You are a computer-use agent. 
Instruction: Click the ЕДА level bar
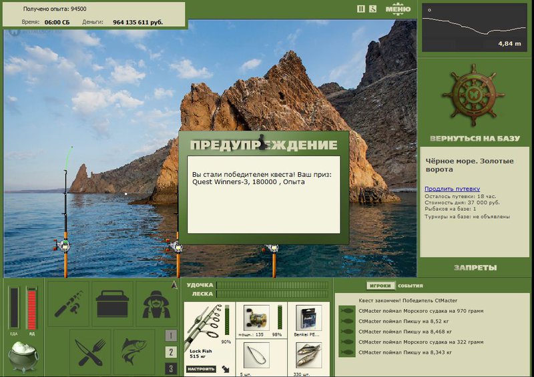tap(14, 308)
